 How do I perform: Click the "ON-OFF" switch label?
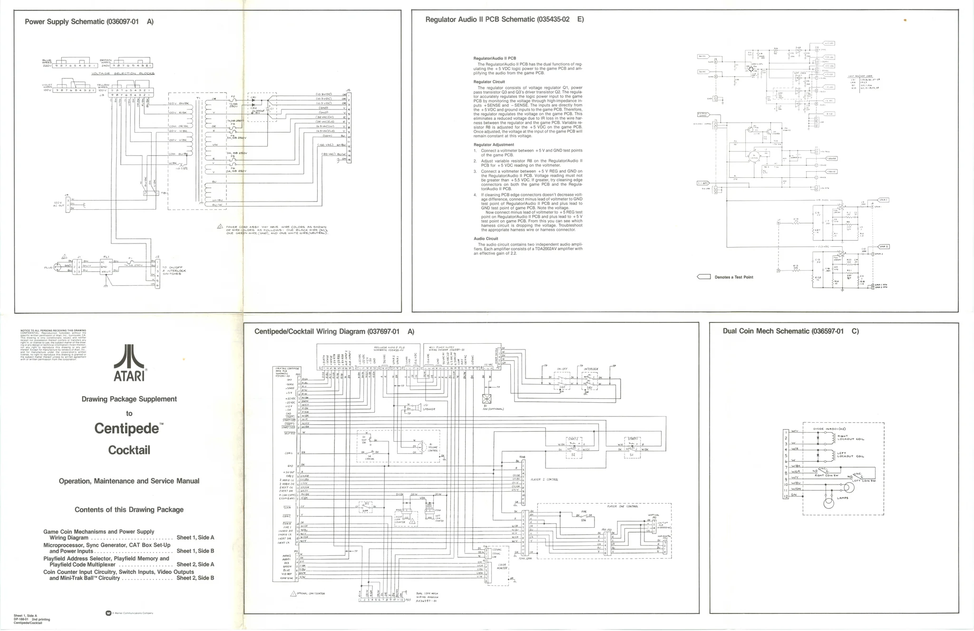(x=562, y=369)
